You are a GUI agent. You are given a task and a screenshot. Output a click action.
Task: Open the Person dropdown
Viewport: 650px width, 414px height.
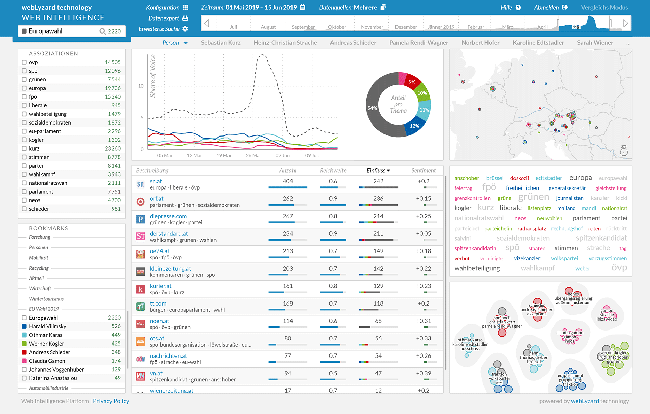175,43
